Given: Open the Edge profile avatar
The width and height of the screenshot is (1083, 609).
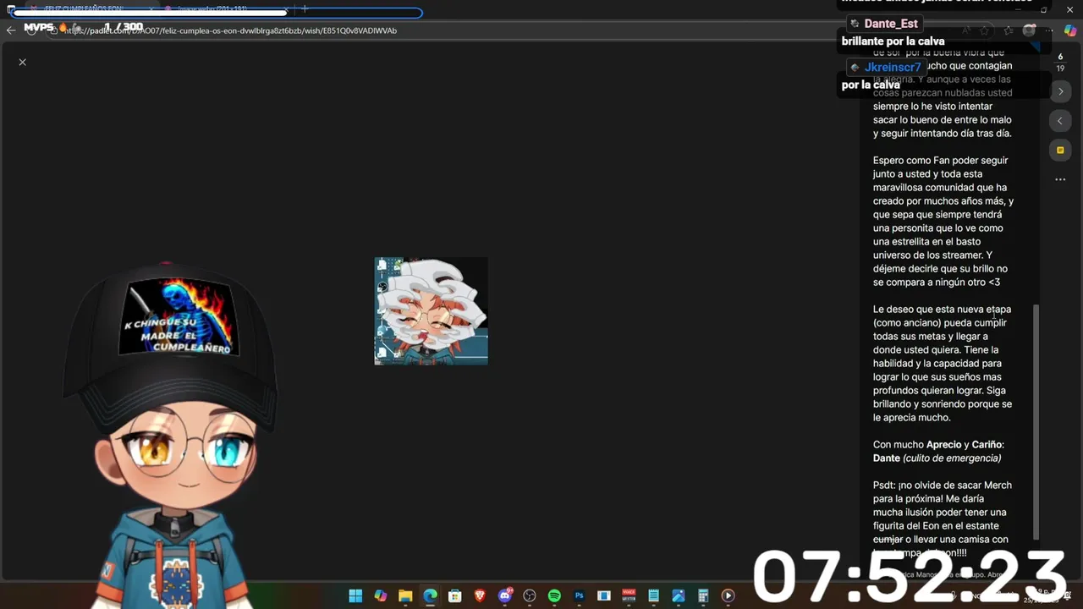Looking at the screenshot, I should pyautogui.click(x=1029, y=30).
